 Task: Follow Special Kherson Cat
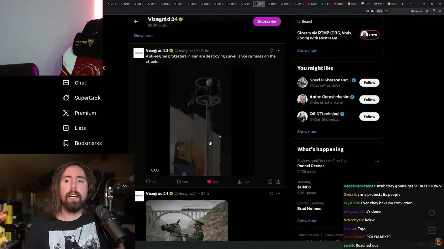click(x=369, y=83)
